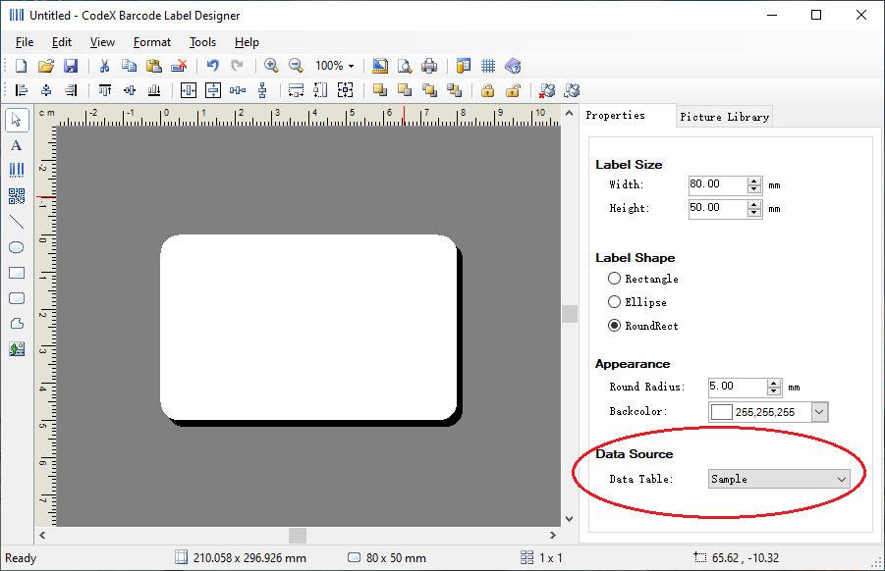Choose the Ellipse label shape
The image size is (885, 571).
click(x=636, y=302)
